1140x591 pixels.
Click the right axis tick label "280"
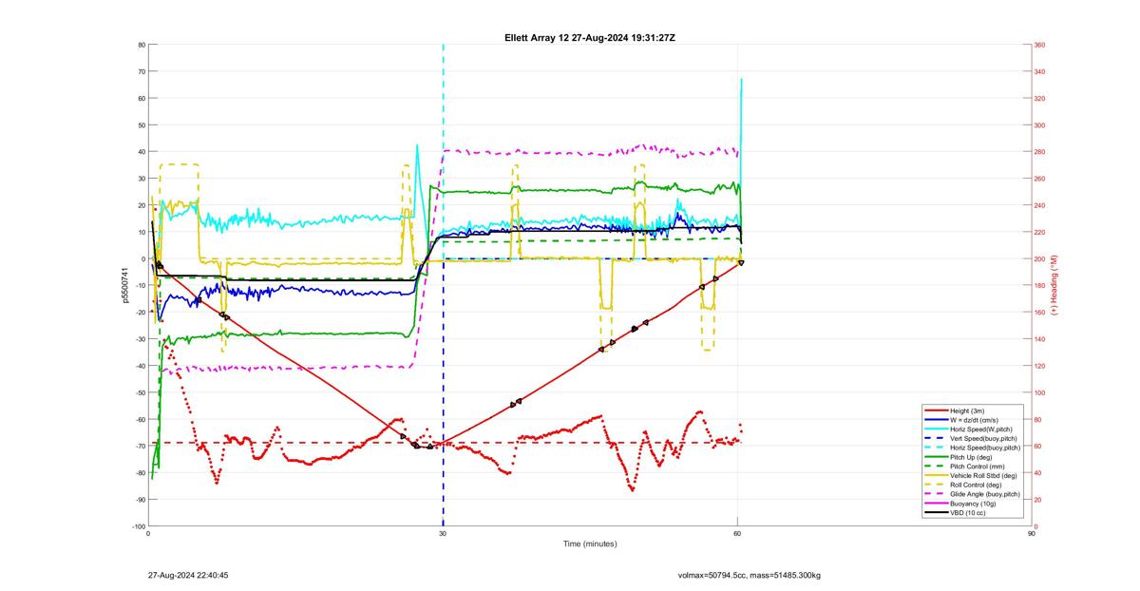1039,152
